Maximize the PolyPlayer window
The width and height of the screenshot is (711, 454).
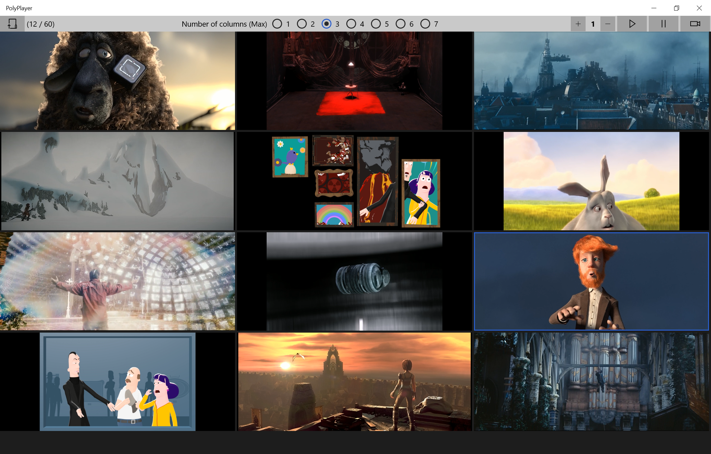click(676, 8)
